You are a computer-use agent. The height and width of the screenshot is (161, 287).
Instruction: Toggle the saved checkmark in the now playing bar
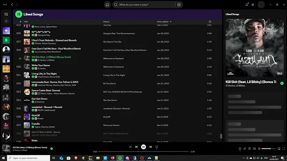(51, 149)
